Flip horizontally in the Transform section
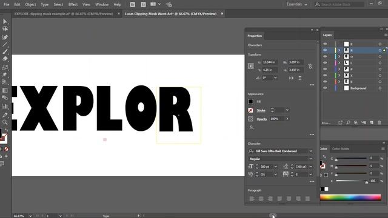Viewport: 388px width, 218px height. coord(291,78)
